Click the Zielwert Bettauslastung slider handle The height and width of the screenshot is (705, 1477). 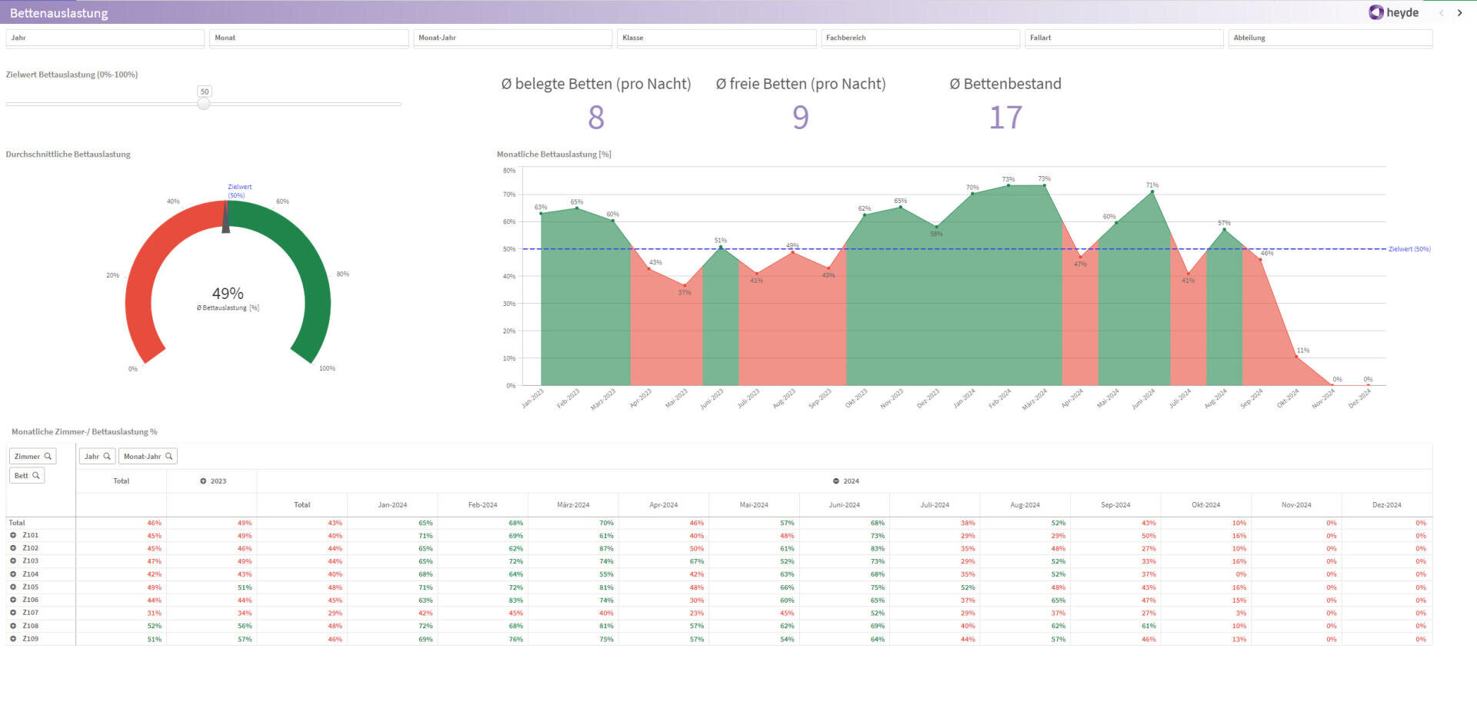[x=203, y=103]
